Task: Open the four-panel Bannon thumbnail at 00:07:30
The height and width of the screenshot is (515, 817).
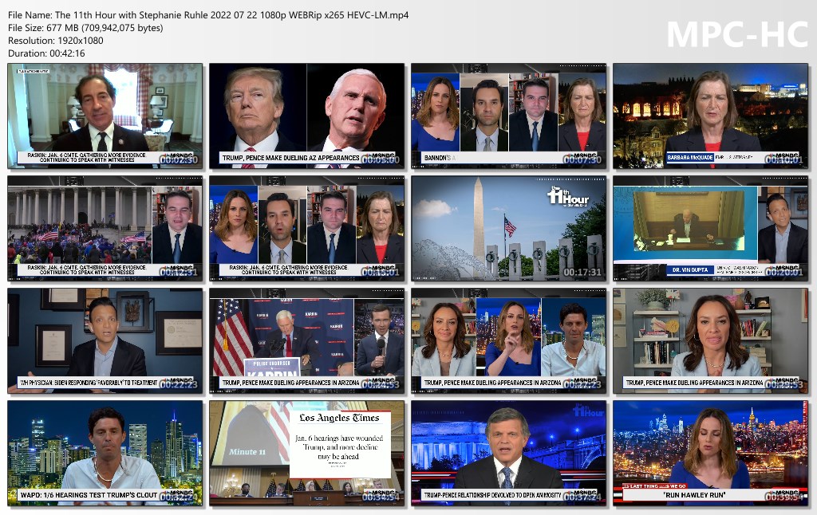Action: [508, 116]
